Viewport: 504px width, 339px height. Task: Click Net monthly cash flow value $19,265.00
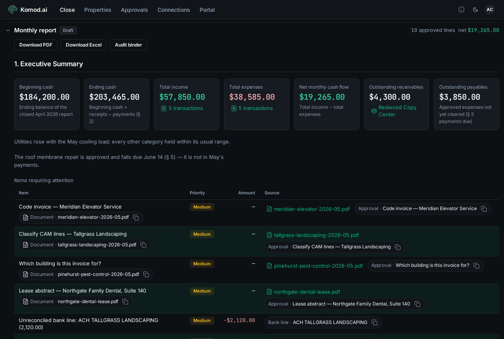[322, 97]
